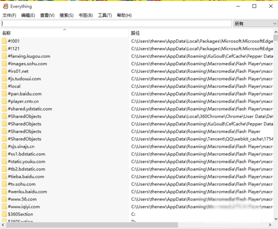Select the #ss1.bdstatic.com folder icon
The image size is (278, 229).
(x=4, y=154)
